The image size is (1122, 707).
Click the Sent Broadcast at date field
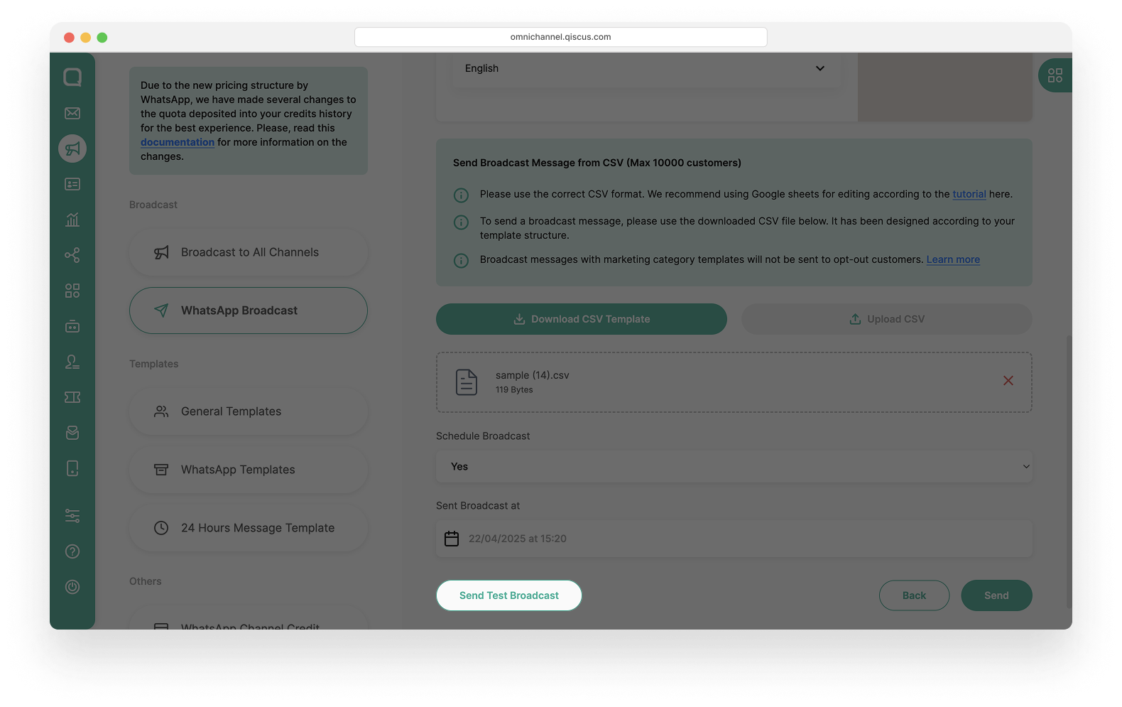pos(734,539)
